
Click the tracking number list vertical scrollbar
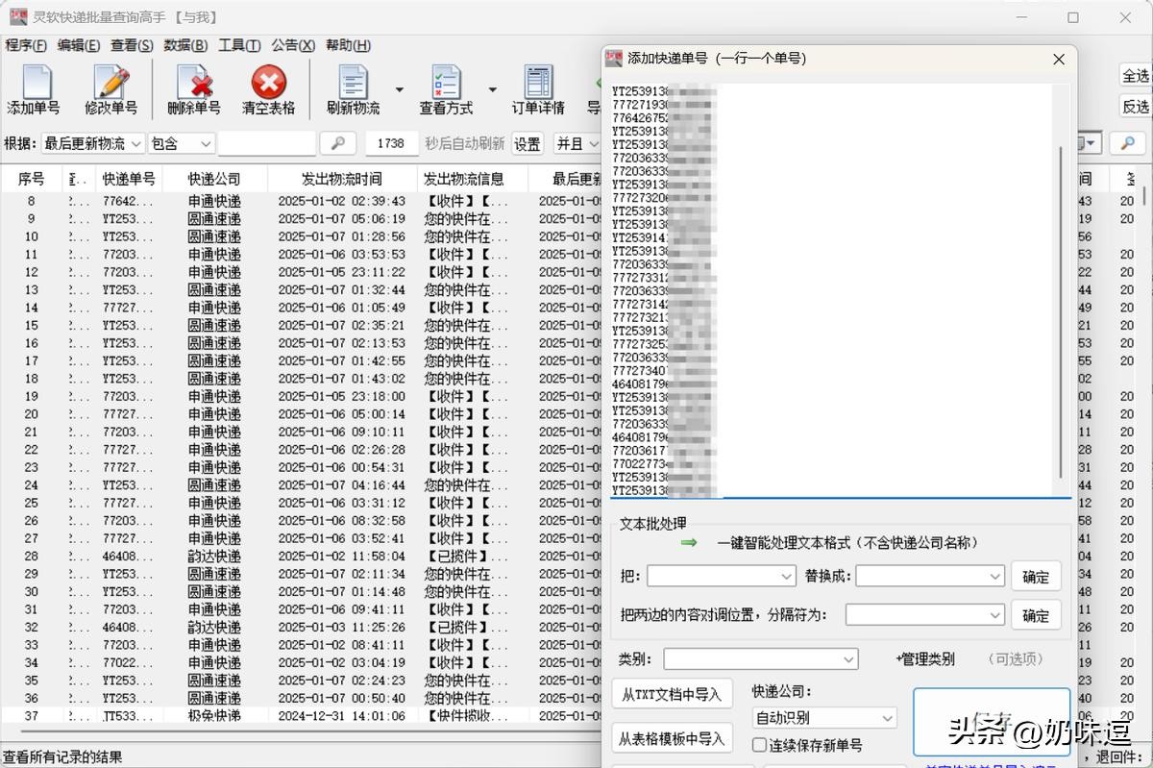[x=1061, y=308]
